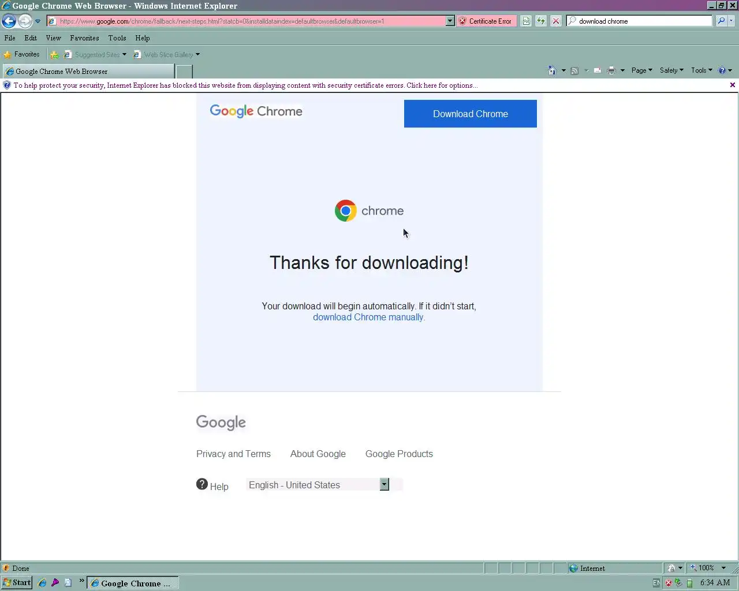This screenshot has height=591, width=739.
Task: Click the security information bar message
Action: point(245,85)
